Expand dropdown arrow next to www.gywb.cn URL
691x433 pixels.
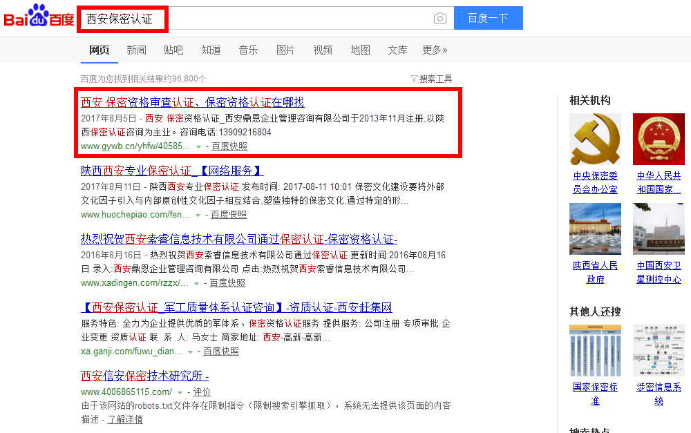point(199,146)
